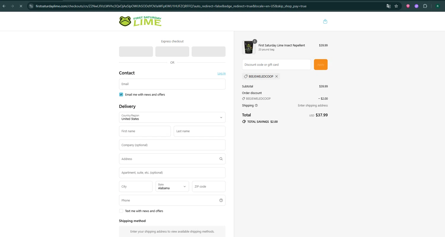Viewport: 445px width, 237px height.
Task: Click the 20 pound bag variant text
Action: point(266,50)
